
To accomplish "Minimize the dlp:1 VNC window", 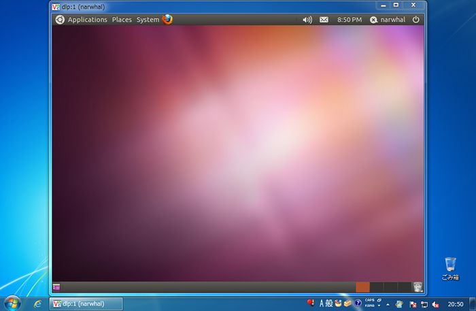I will click(384, 5).
